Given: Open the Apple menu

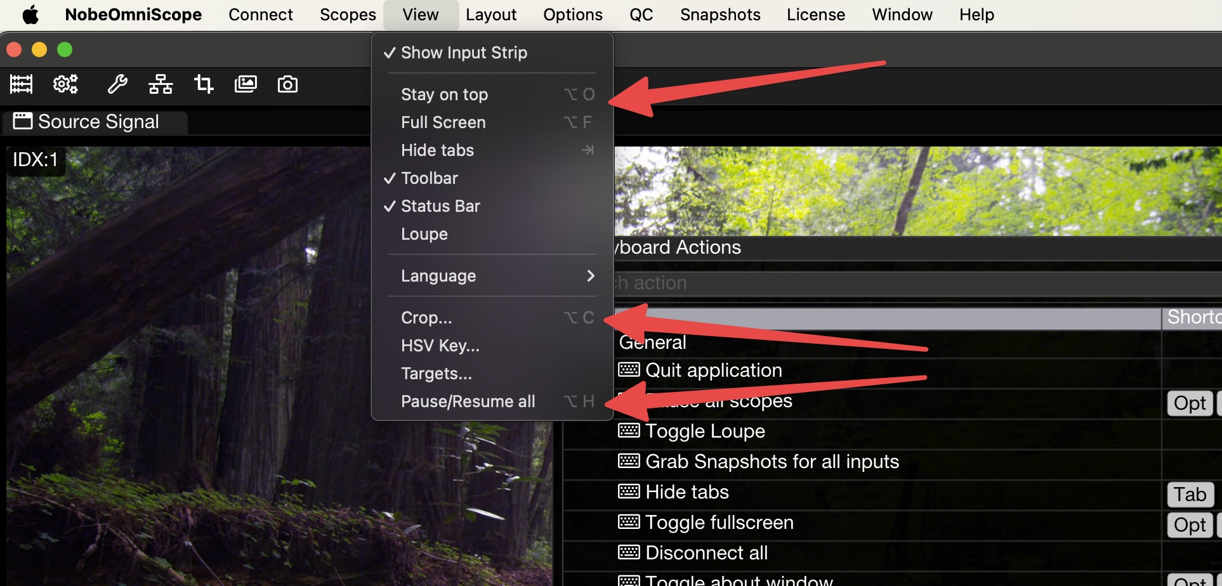Looking at the screenshot, I should (30, 15).
